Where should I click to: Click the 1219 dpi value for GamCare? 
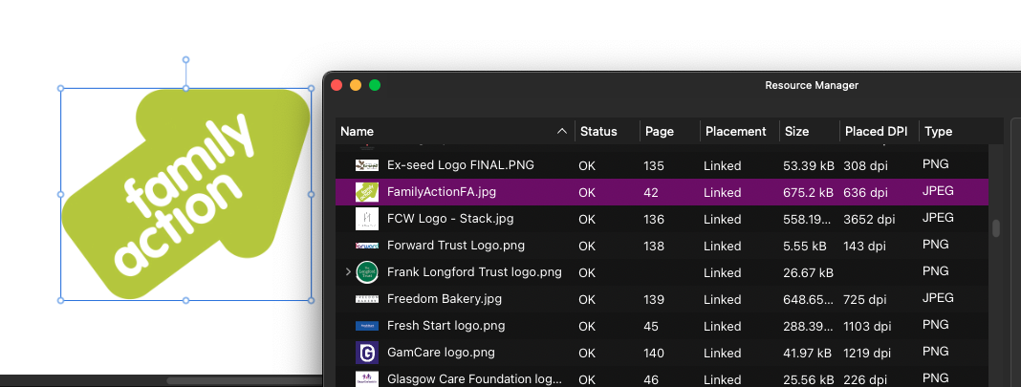pos(867,354)
